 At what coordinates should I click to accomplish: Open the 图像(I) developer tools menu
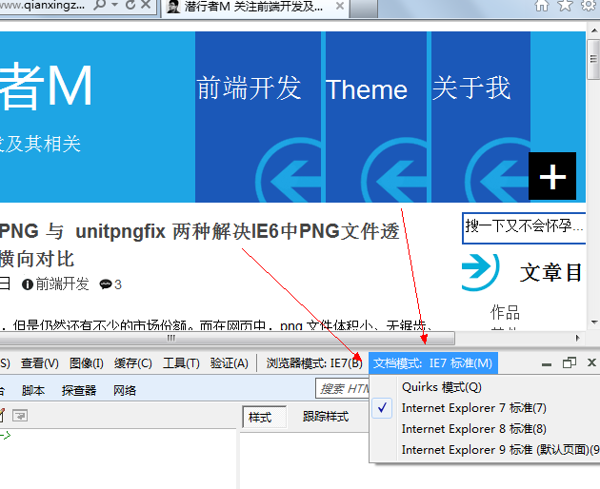87,363
